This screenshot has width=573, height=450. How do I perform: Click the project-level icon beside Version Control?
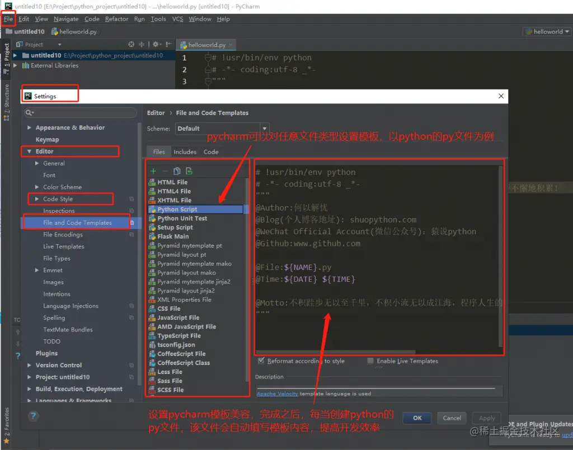[x=131, y=365]
